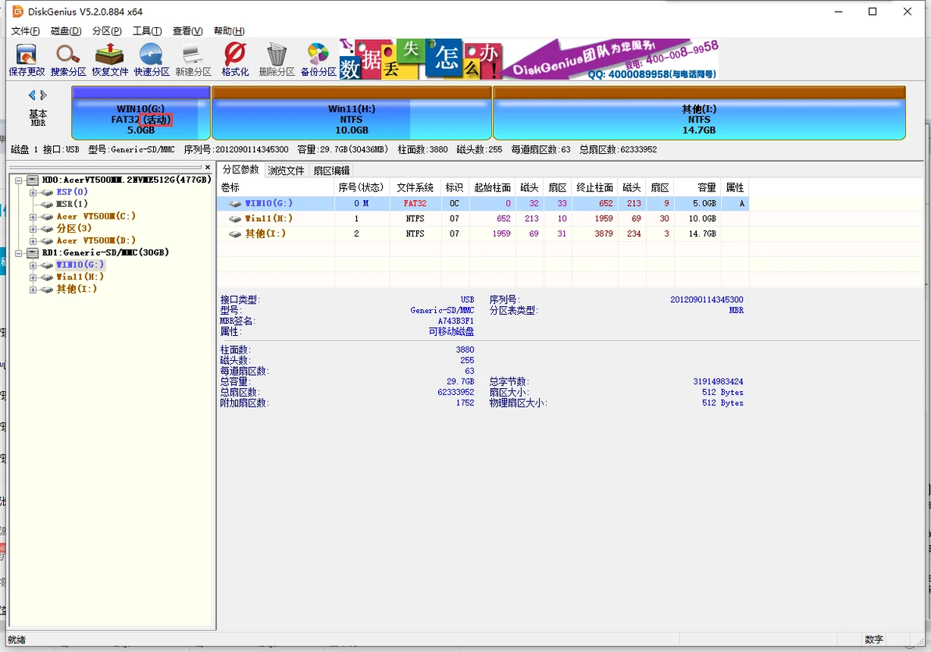Select the 其他(I:) row in partition table

click(483, 234)
